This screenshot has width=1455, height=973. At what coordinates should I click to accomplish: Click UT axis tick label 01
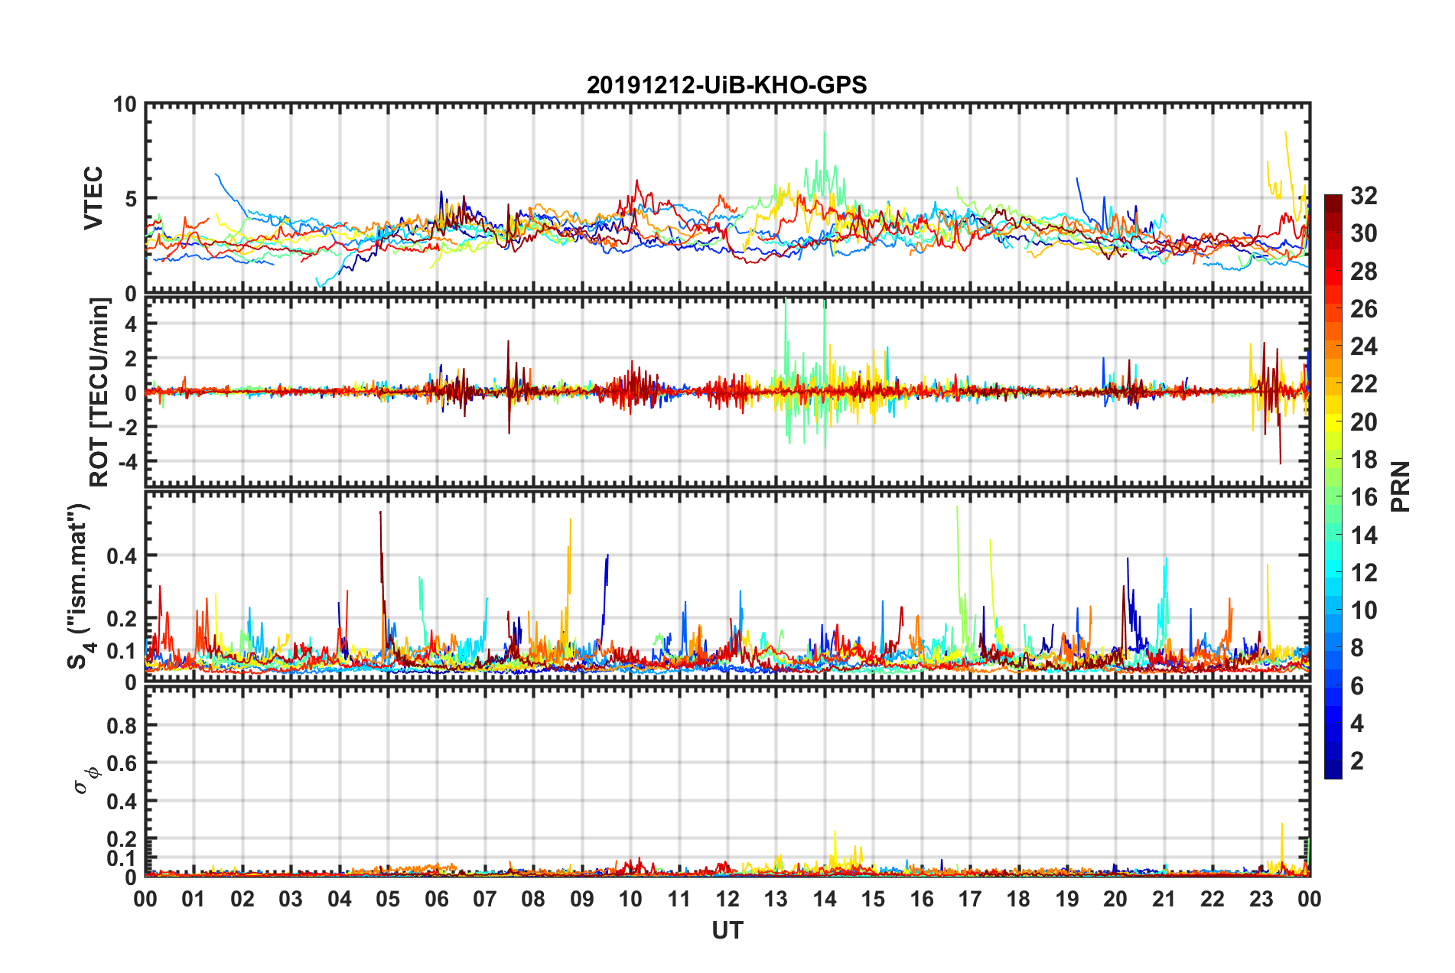tap(194, 899)
